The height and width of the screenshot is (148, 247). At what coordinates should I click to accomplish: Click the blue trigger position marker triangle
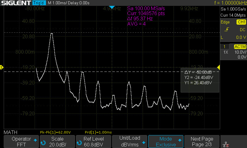[112, 7]
